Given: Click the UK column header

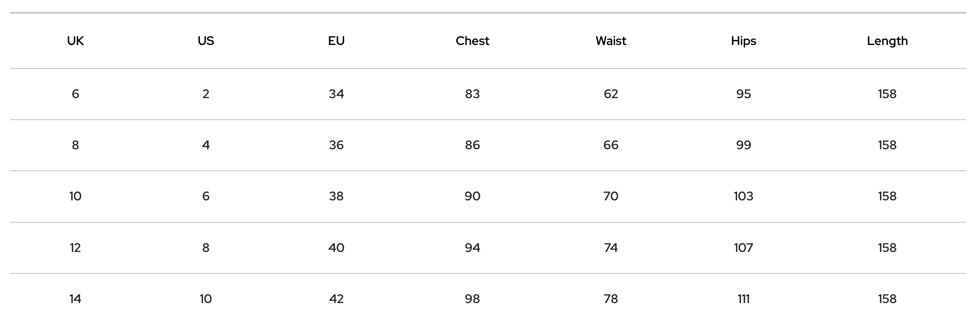Looking at the screenshot, I should coord(75,41).
